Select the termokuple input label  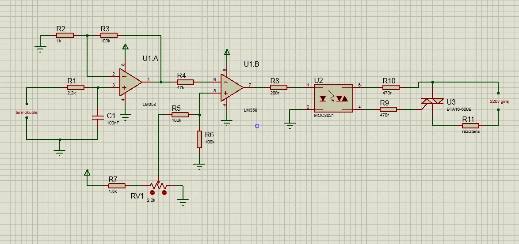(27, 113)
